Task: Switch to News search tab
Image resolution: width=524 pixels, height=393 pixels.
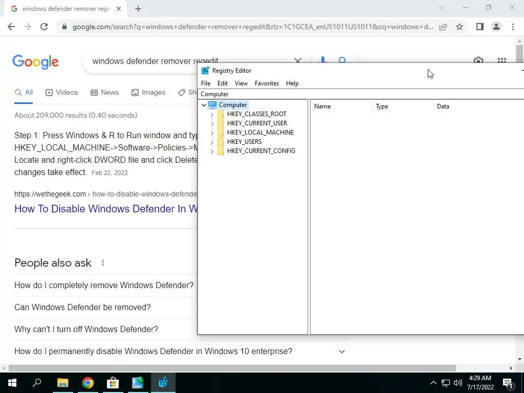Action: 104,93
